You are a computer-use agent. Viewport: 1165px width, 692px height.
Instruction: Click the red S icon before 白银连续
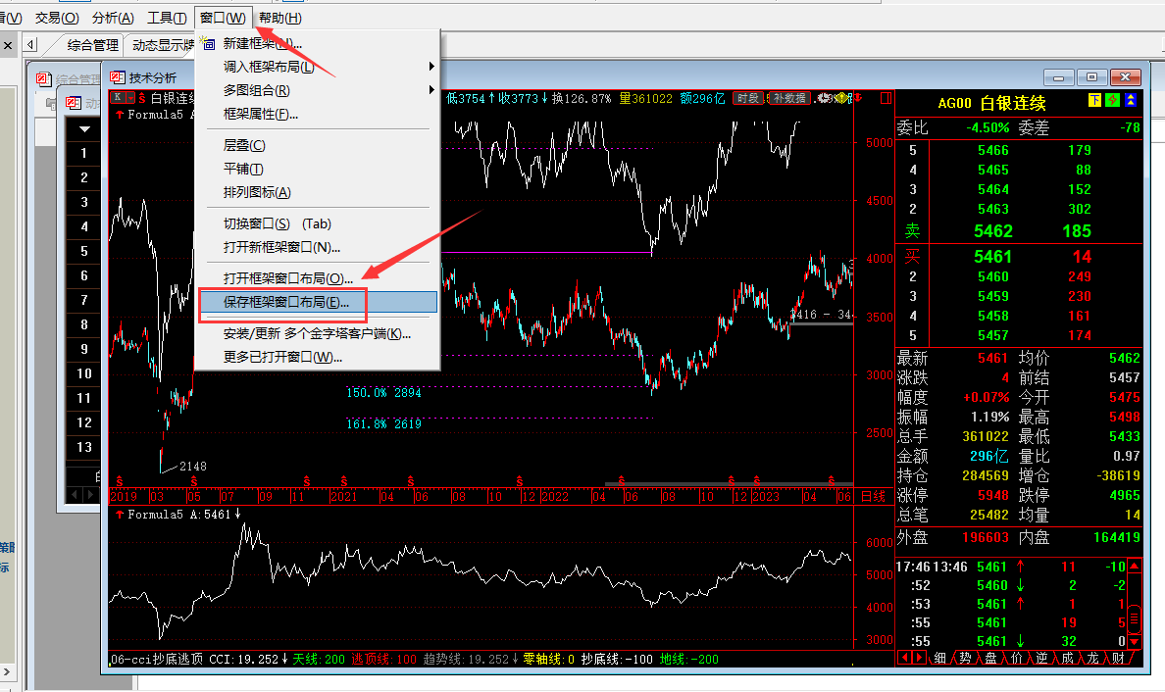142,98
